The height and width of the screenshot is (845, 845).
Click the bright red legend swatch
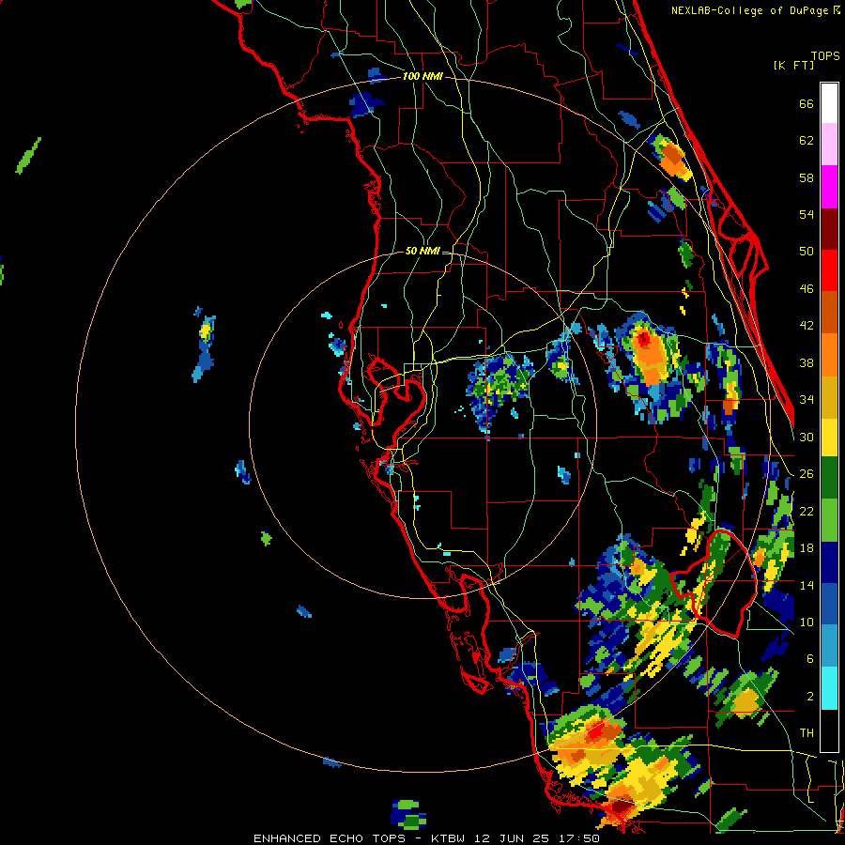(x=829, y=271)
